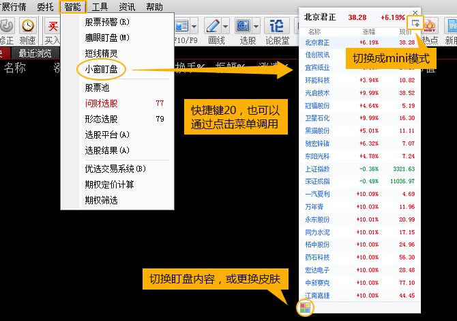Open the 智能 menu
The width and height of the screenshot is (457, 321).
(73, 6)
